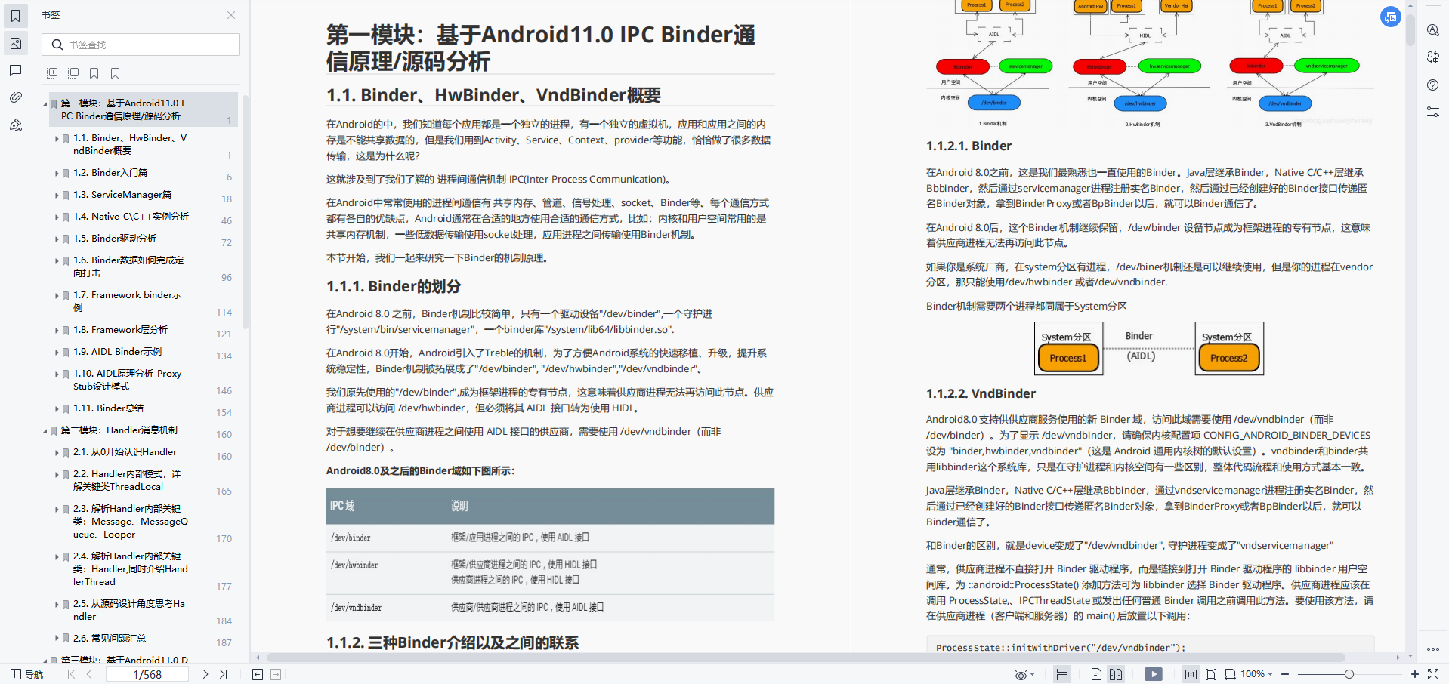Toggle two-page side-by-side view
This screenshot has width=1449, height=684.
point(1117,674)
